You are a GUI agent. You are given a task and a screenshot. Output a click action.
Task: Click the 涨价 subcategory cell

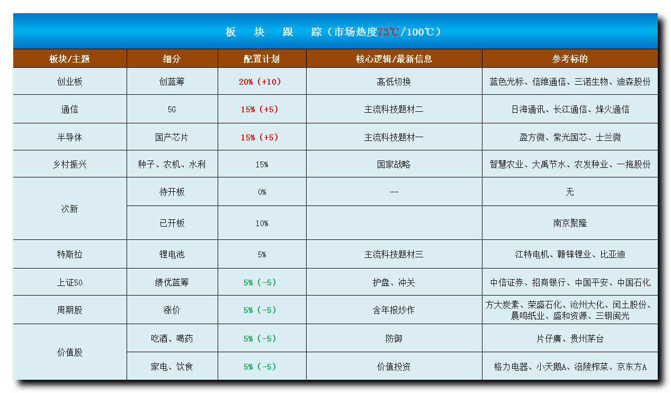coord(172,310)
